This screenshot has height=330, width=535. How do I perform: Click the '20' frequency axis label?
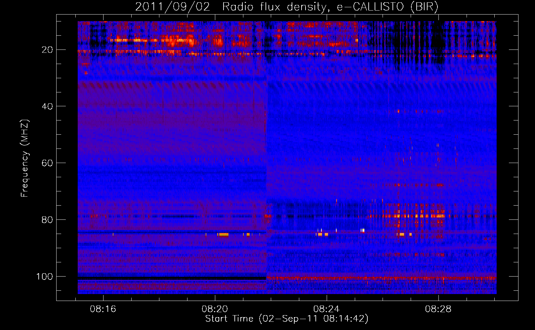coord(47,50)
